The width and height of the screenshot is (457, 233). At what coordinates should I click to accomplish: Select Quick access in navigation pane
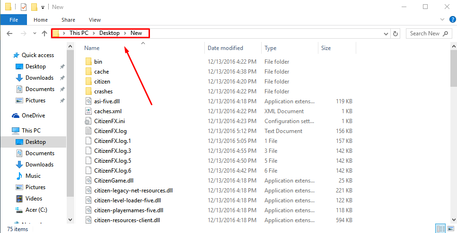pos(34,55)
